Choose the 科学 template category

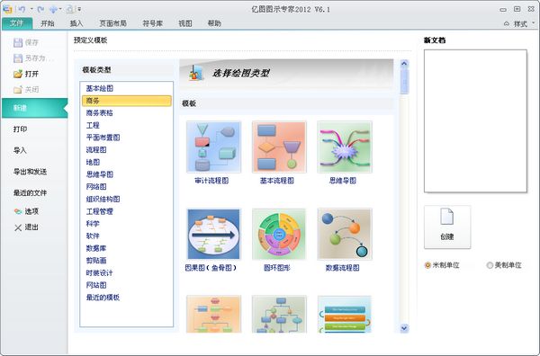tap(93, 224)
